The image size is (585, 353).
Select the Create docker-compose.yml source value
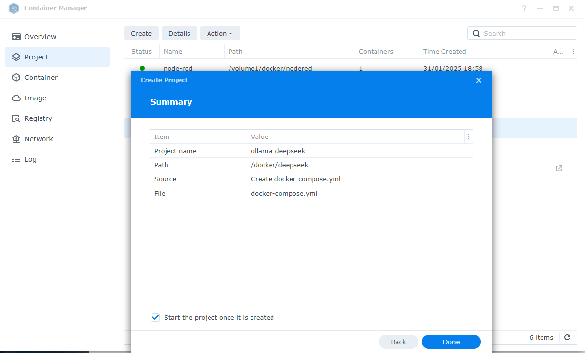click(x=295, y=179)
